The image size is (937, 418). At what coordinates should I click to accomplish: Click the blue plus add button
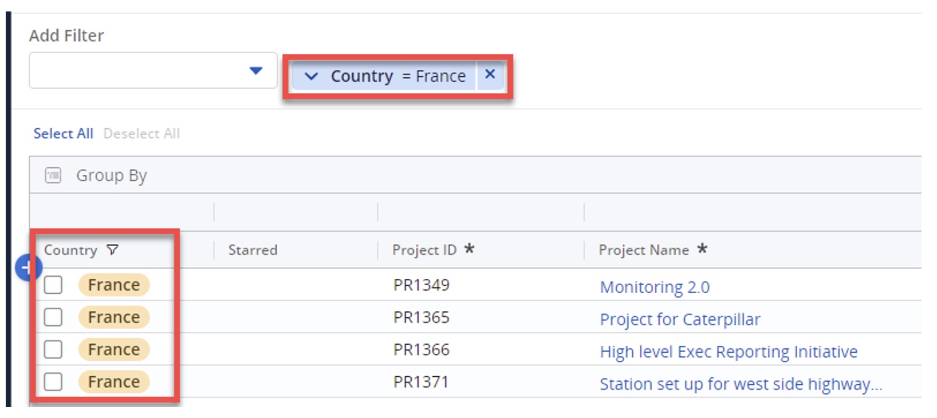27,267
